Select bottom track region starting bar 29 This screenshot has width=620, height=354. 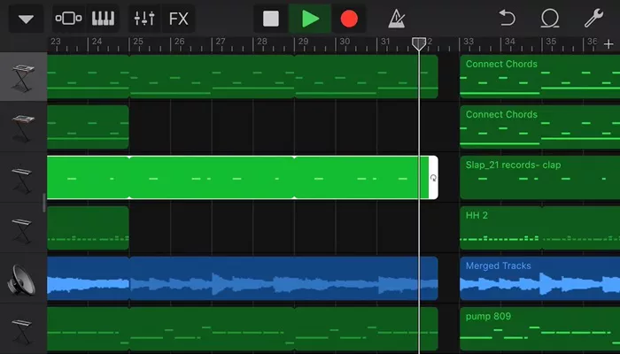coord(366,329)
